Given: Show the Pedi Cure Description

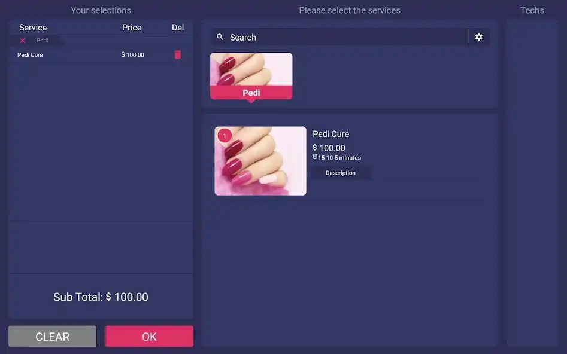Looking at the screenshot, I should 341,173.
